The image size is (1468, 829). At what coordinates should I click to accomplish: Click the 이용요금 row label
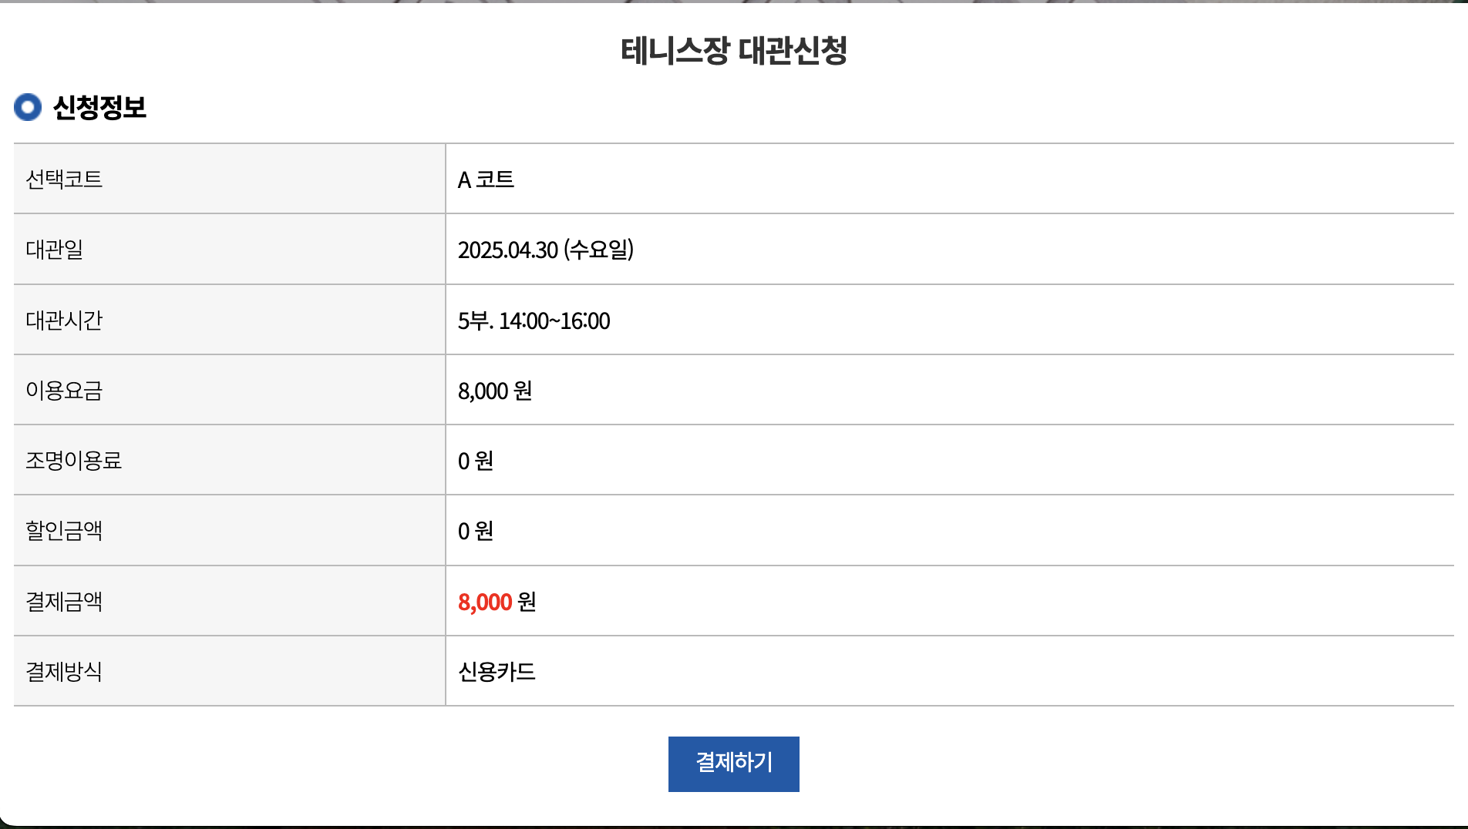click(64, 391)
